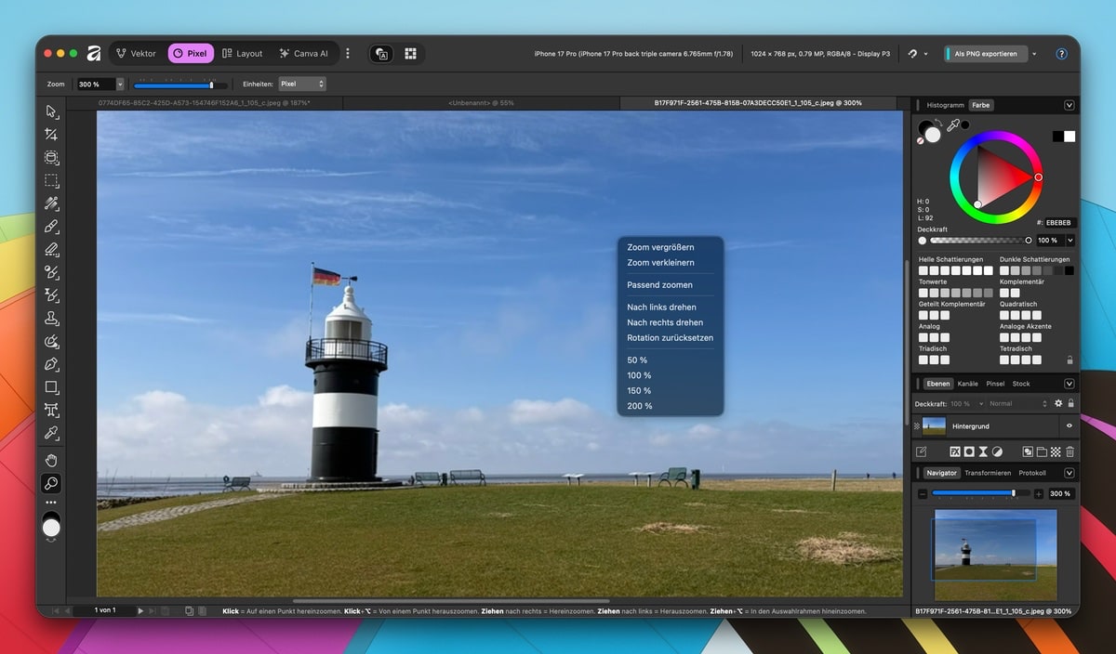This screenshot has width=1116, height=654.
Task: Choose Nach links drehen in context menu
Action: pos(661,307)
